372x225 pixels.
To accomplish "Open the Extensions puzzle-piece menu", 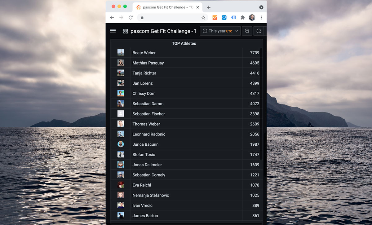I will click(243, 18).
